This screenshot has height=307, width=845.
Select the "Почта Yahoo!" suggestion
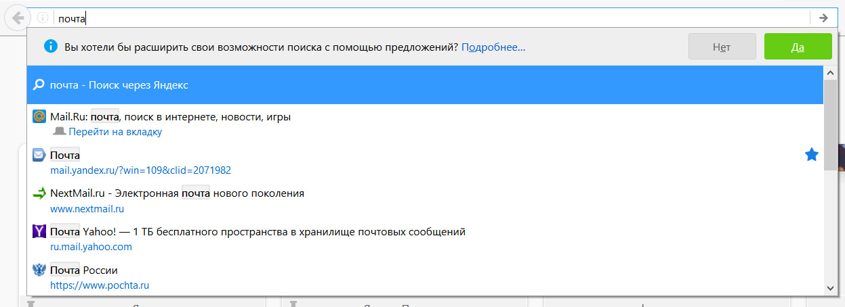tap(425, 239)
